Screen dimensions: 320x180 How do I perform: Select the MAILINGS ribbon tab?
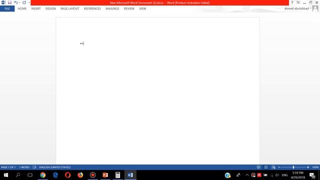[x=112, y=8]
